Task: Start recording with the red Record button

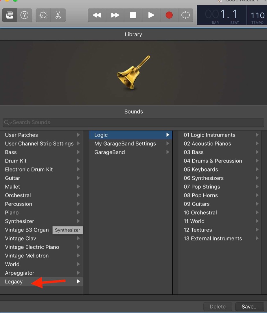Action: click(169, 15)
